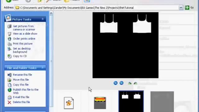The width and height of the screenshot is (199, 112).
Task: Select the yellow and red texture thumbnail
Action: (100, 103)
